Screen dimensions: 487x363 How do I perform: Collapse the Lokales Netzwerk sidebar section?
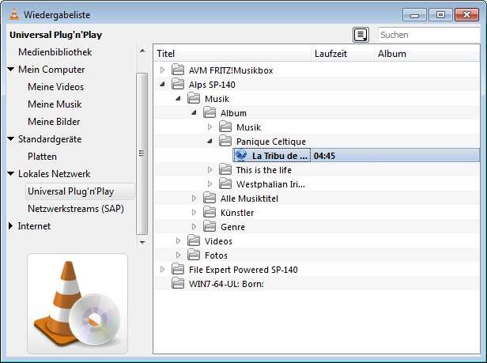(11, 173)
